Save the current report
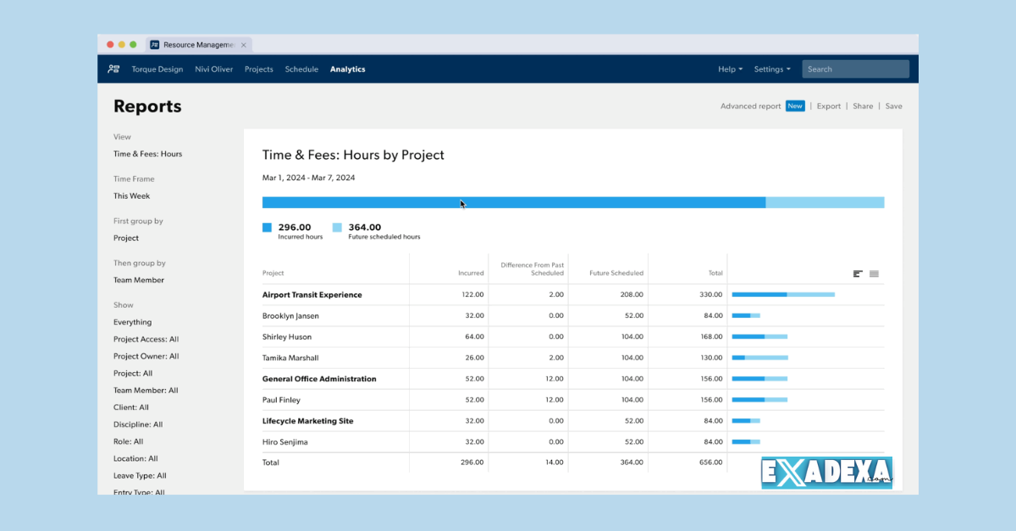Image resolution: width=1016 pixels, height=531 pixels. coord(893,106)
